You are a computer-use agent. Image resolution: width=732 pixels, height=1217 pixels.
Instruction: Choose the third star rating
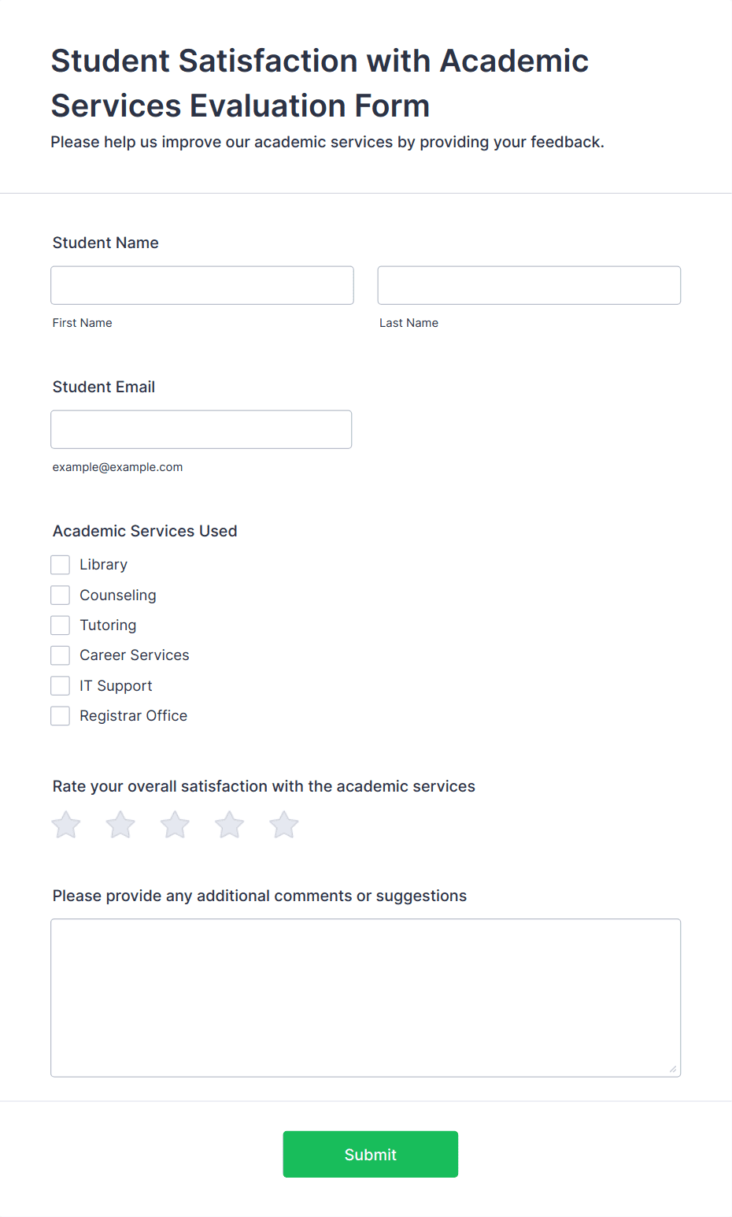click(175, 825)
